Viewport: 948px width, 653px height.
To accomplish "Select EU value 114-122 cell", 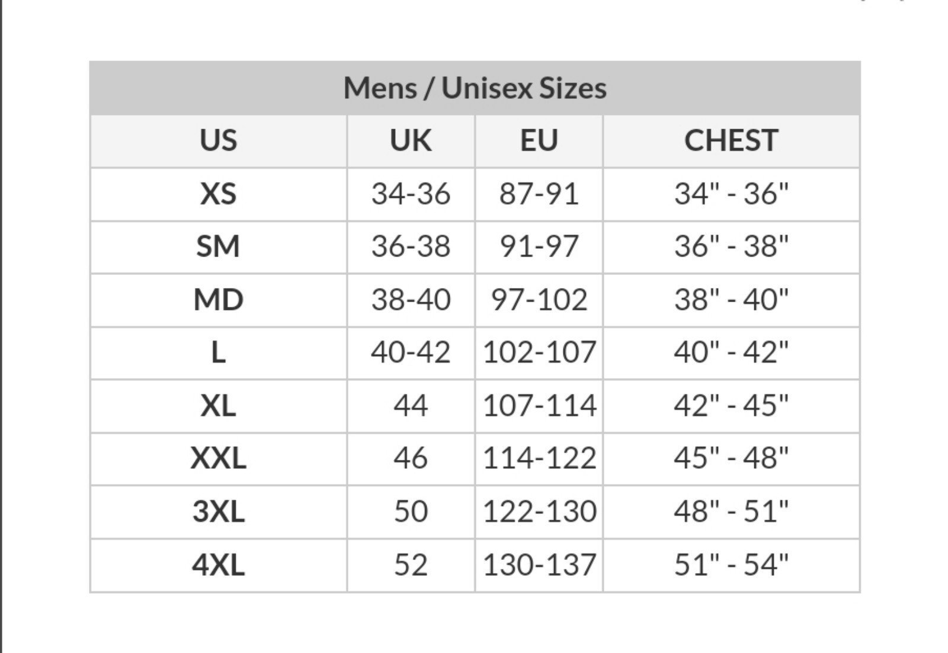I will click(539, 458).
